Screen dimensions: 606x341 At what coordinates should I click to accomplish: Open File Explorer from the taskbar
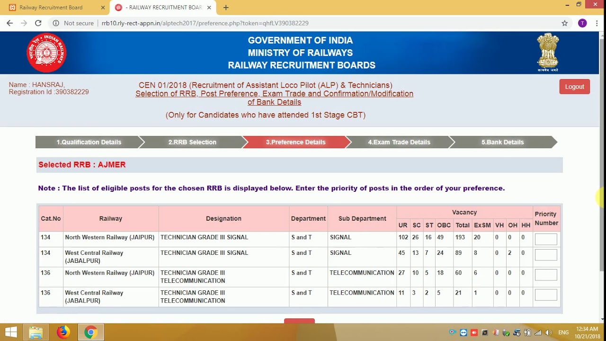click(x=36, y=332)
